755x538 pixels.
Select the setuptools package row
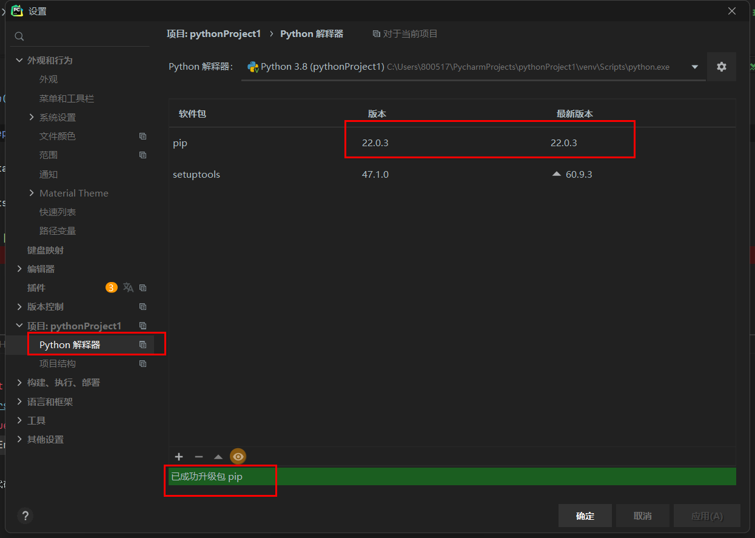tap(452, 175)
